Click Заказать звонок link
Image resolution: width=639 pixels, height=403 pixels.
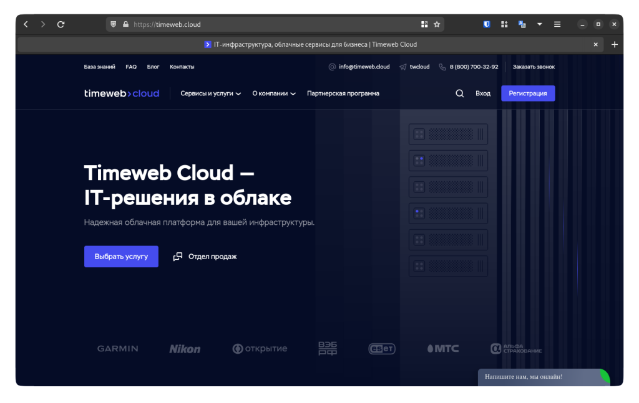534,67
